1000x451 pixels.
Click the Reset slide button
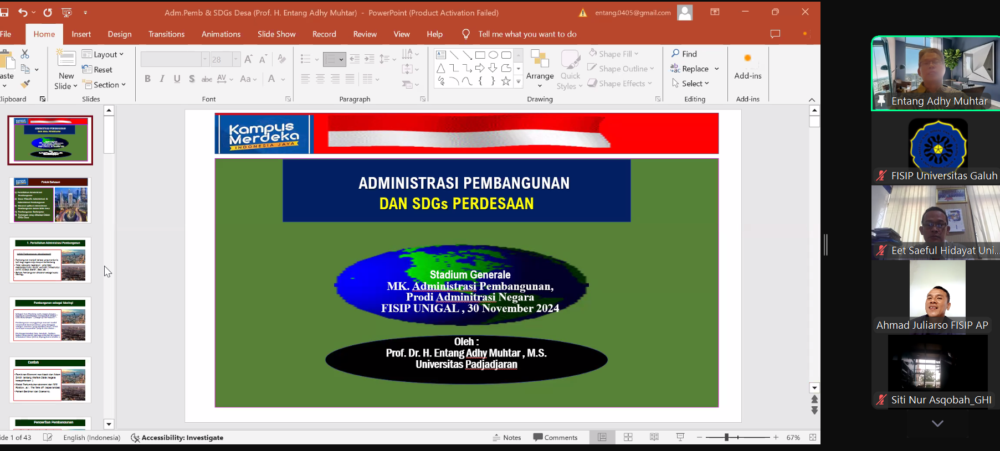coord(98,70)
